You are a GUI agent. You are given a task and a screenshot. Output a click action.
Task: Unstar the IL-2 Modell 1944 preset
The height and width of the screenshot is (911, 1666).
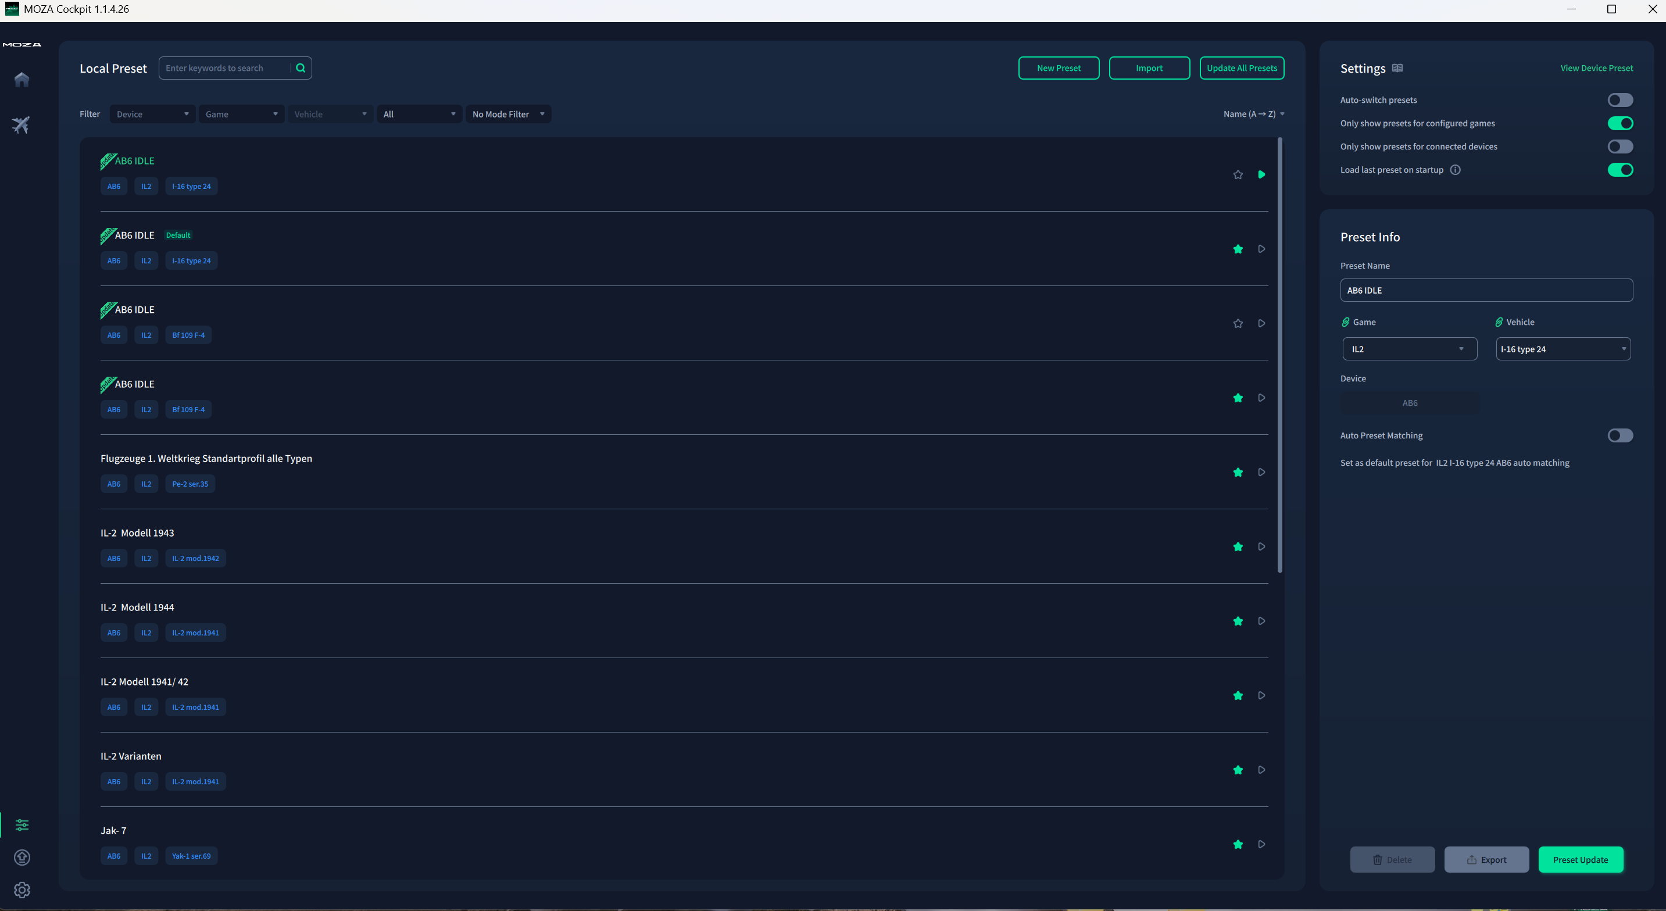[1238, 621]
